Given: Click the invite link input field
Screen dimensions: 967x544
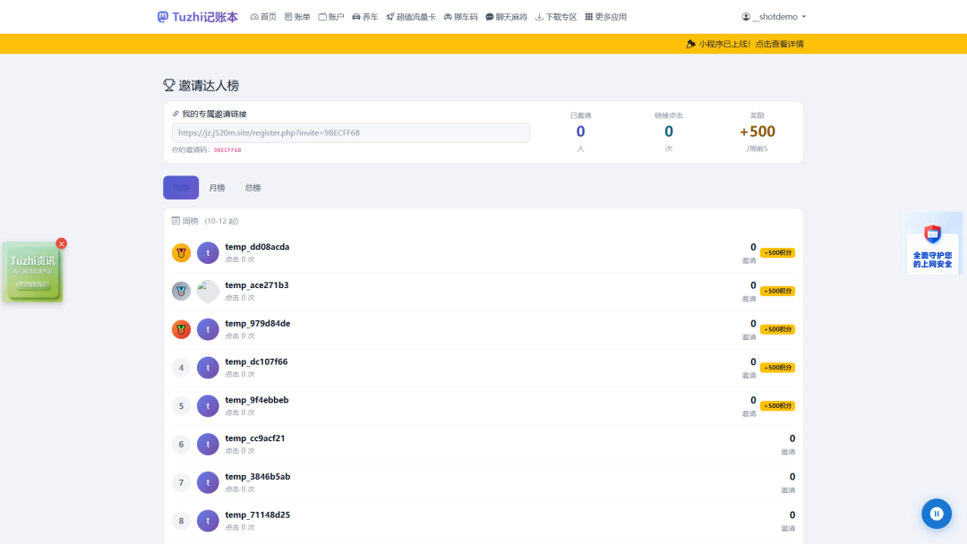Looking at the screenshot, I should (x=351, y=132).
